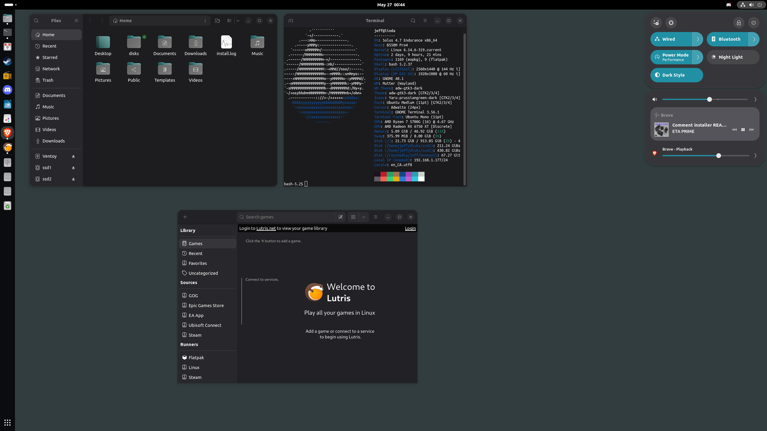The width and height of the screenshot is (767, 431).
Task: Skip to next track in Brave media
Action: click(x=751, y=130)
